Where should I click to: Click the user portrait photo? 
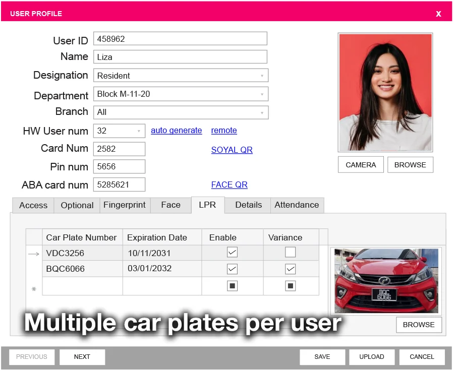tap(385, 93)
